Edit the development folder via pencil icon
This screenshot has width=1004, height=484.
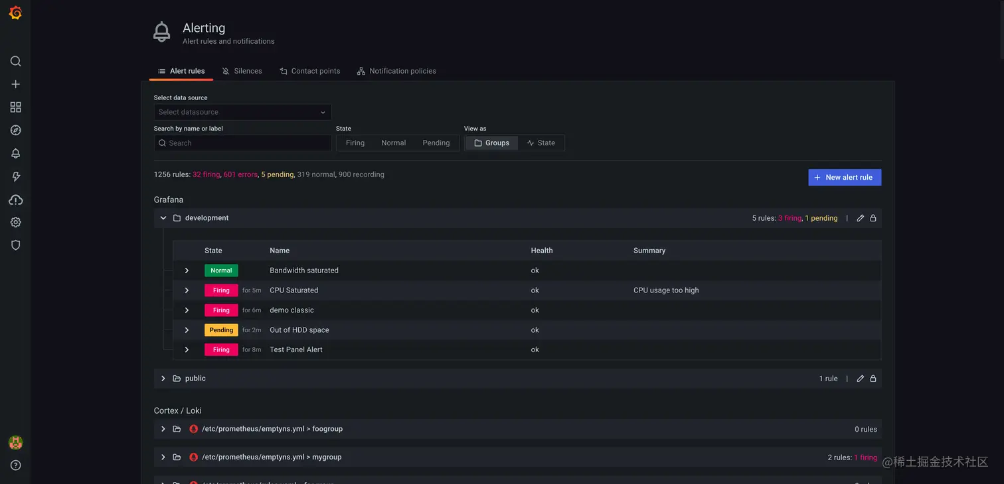(x=861, y=218)
